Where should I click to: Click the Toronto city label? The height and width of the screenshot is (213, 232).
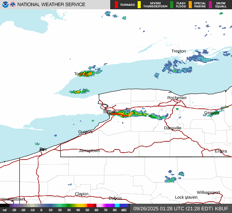pos(82,74)
